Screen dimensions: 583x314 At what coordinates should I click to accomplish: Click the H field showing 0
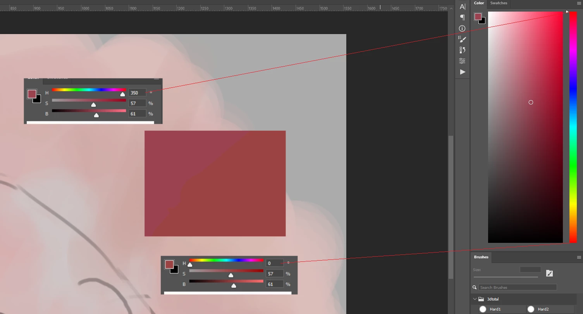coord(274,263)
